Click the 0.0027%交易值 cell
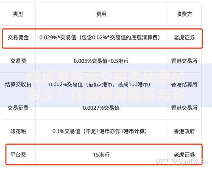212x171 pixels. pos(101,108)
